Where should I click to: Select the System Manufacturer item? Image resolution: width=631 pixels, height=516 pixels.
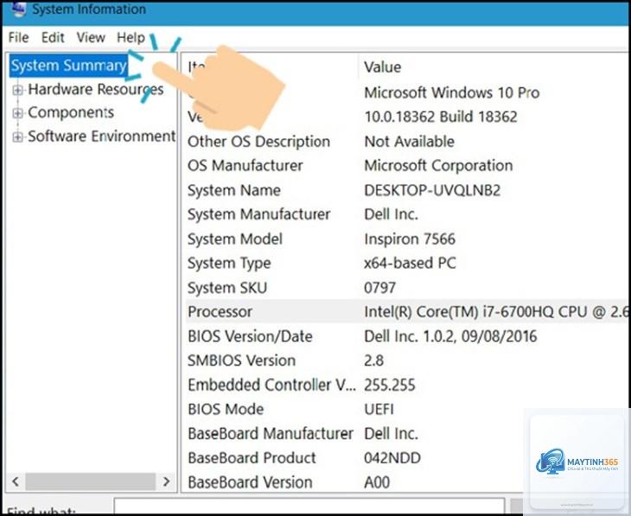258,214
